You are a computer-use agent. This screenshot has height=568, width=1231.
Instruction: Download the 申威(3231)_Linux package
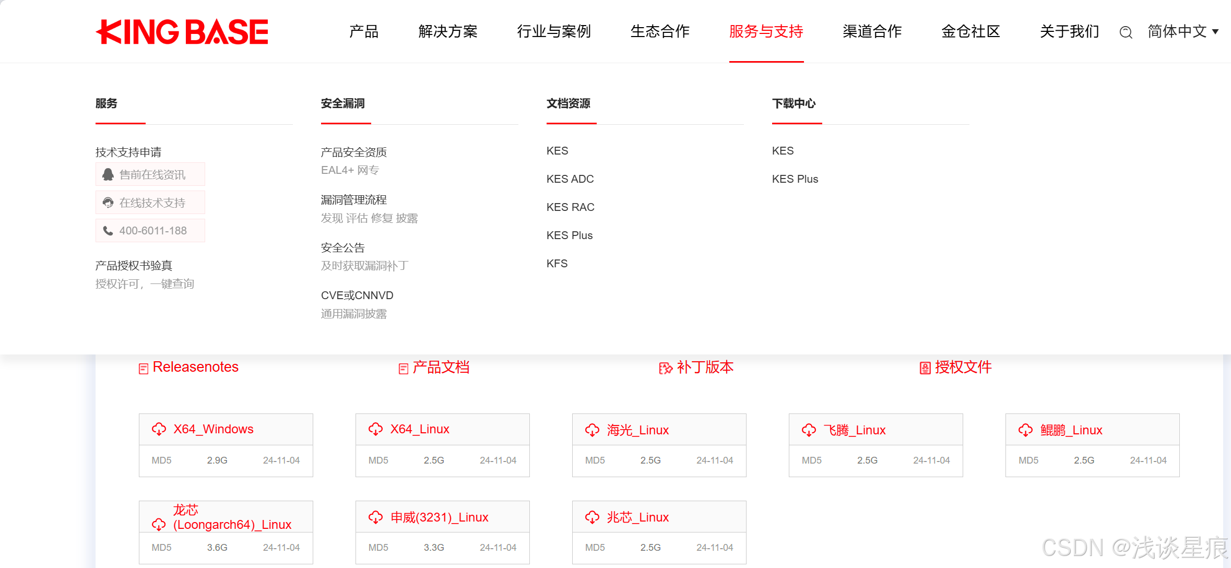(x=440, y=517)
